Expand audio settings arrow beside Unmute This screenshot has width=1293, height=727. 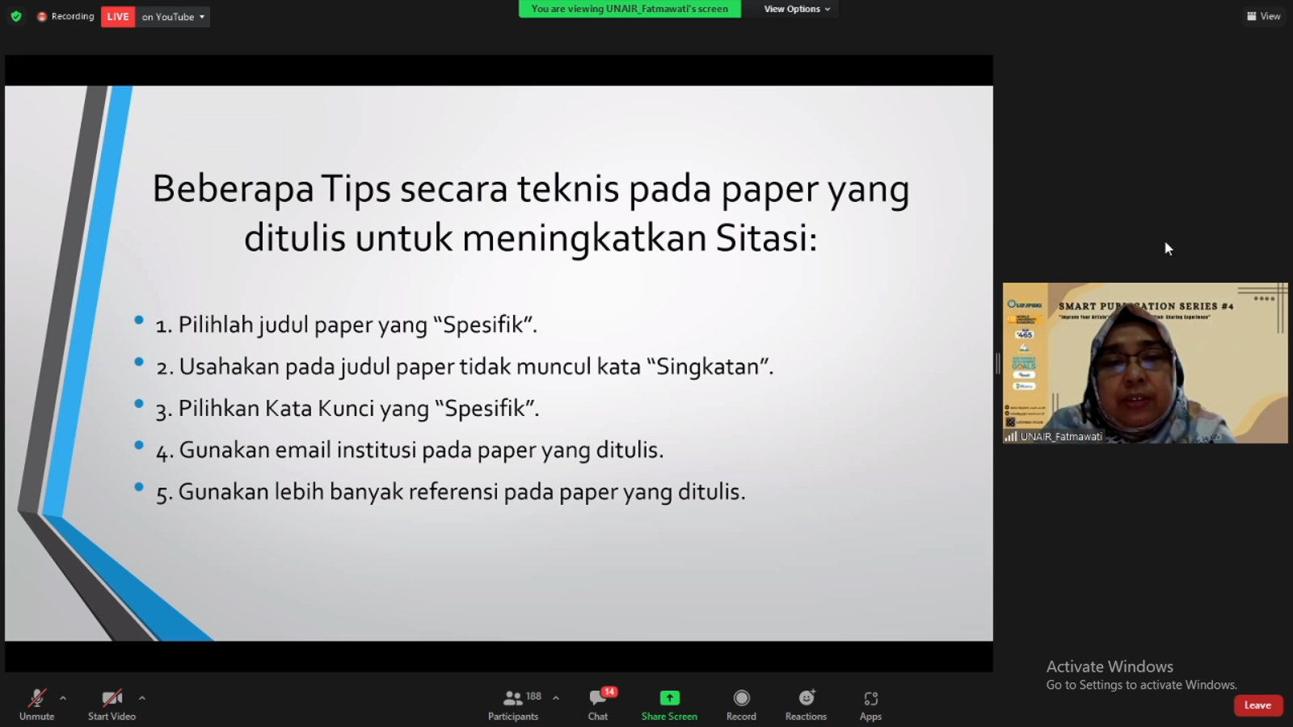coord(63,698)
